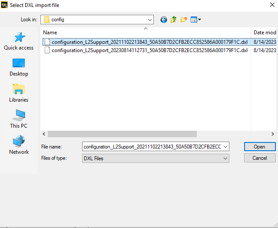
Task: Click the config folder icon in Look in
Action: point(46,20)
